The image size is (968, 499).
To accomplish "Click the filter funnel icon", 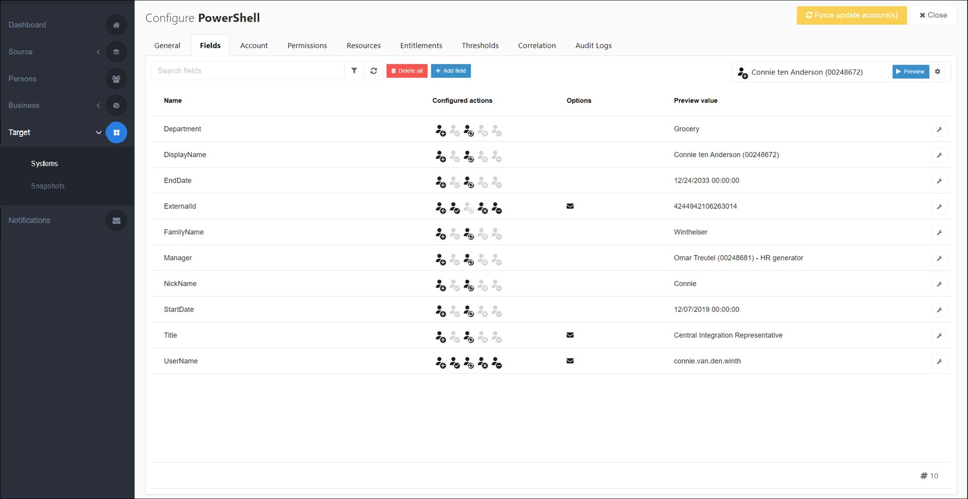I will [x=354, y=71].
